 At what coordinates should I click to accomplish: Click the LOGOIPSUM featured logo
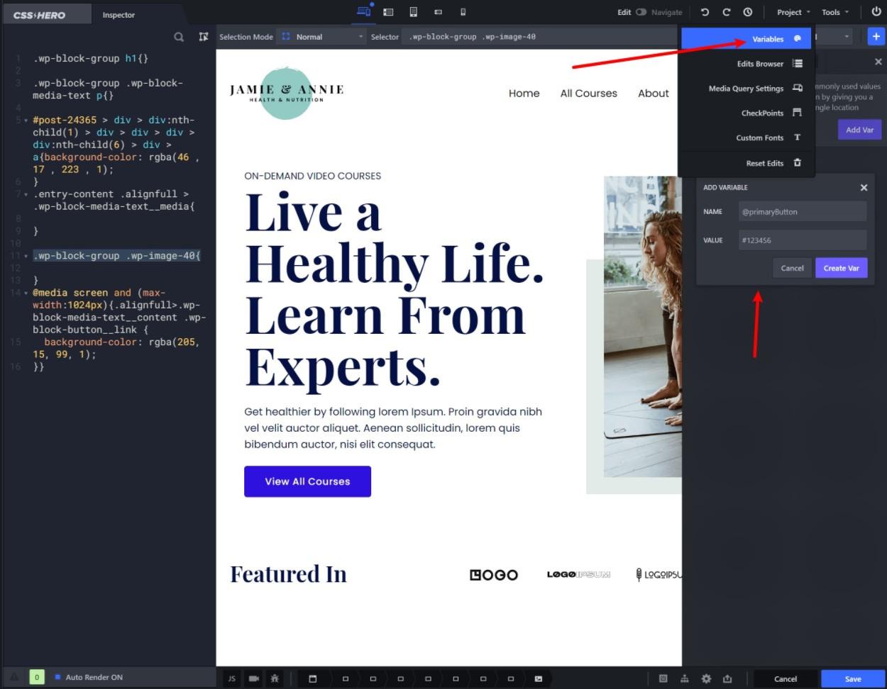(579, 575)
